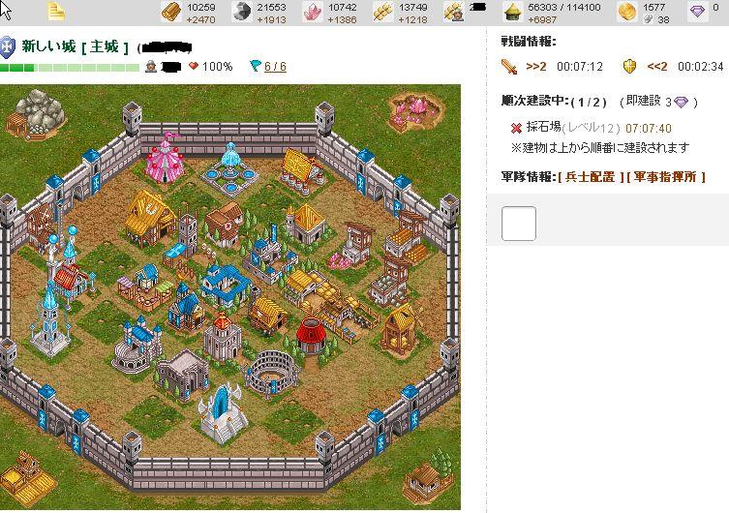
Task: Click the empty square box in army panel
Action: tap(519, 224)
